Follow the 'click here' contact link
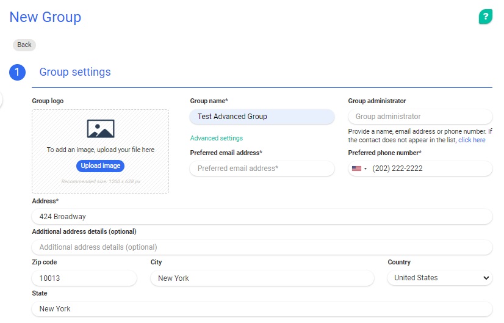Screen dimensions: 504x323 pos(472,140)
